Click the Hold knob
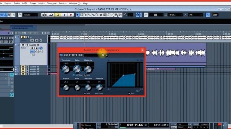This screenshot has height=129, width=231. (77, 87)
